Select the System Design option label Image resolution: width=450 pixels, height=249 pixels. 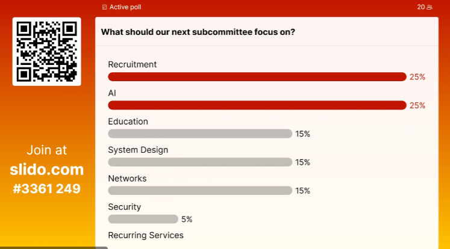point(138,150)
